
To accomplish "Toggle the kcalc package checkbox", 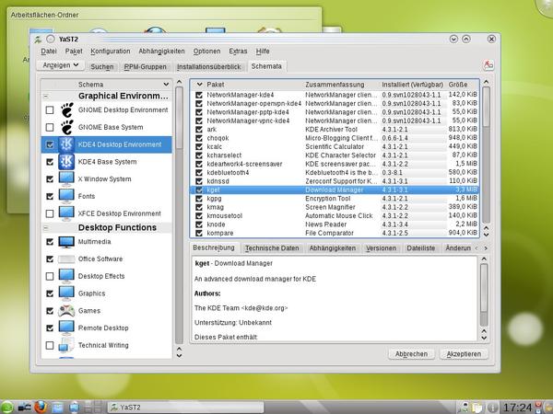I will 199,147.
